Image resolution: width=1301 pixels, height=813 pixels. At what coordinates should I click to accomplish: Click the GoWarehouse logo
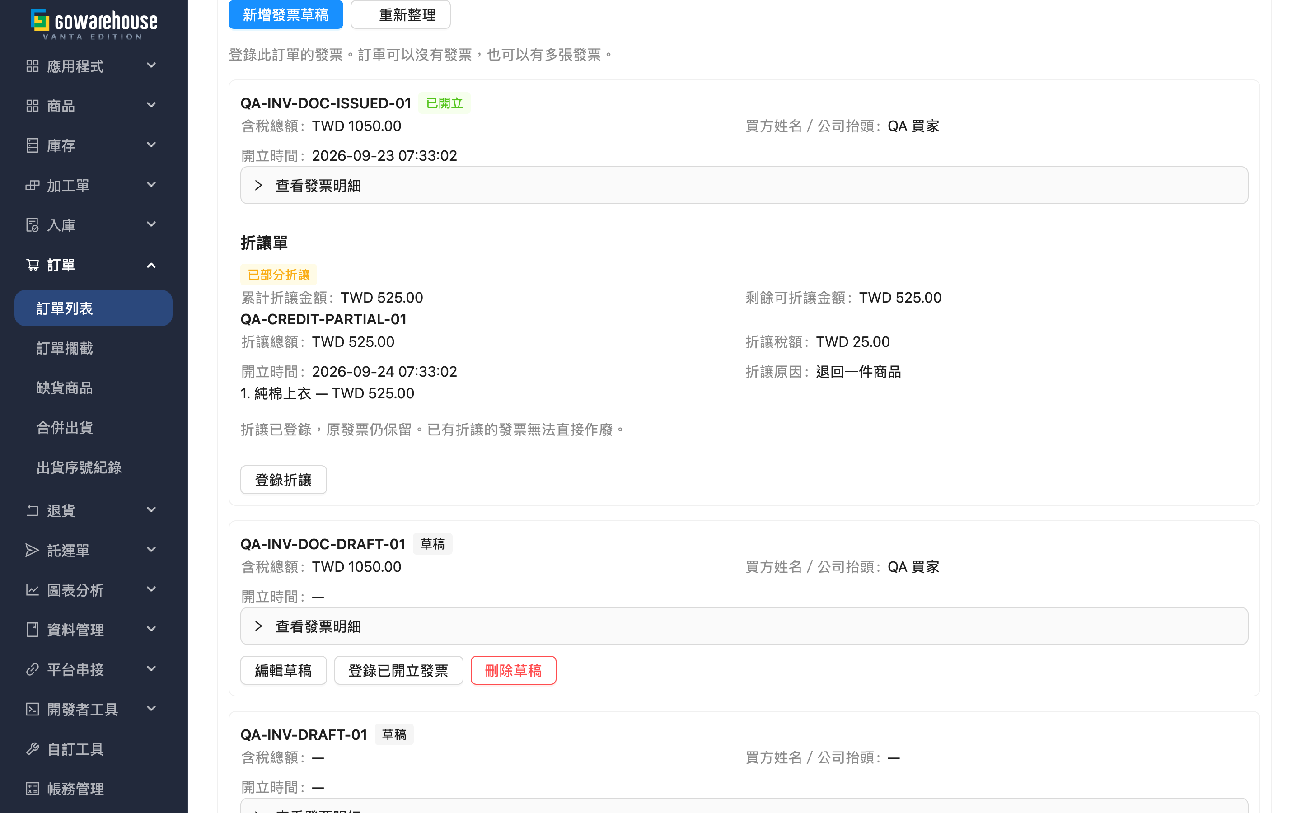coord(94,23)
